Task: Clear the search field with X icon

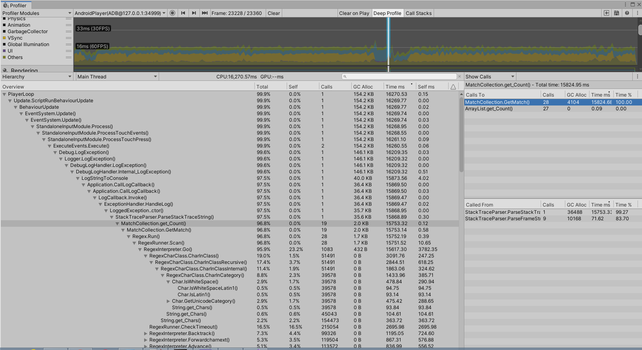Action: 459,76
